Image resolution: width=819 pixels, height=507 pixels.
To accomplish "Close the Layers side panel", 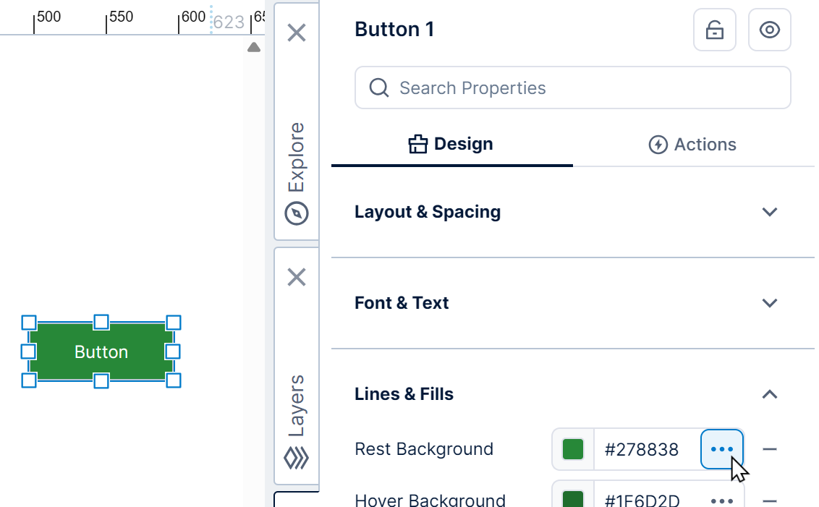I will [296, 278].
